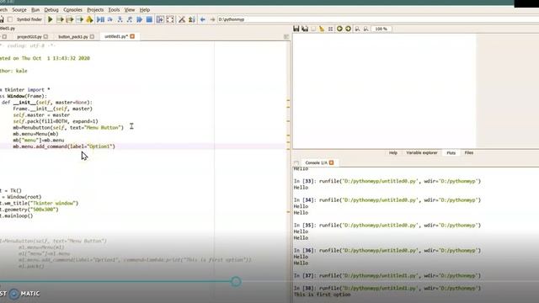Image resolution: width=539 pixels, height=303 pixels.
Task: Click the video progress slider handle
Action: (236, 282)
